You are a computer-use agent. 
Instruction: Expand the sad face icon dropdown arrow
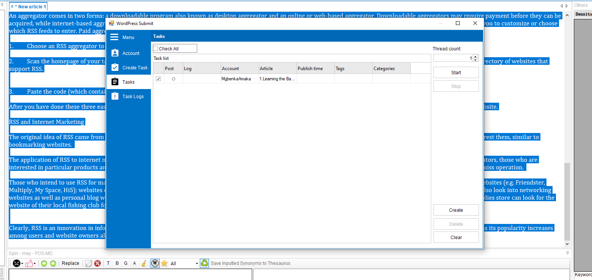click(x=22, y=263)
